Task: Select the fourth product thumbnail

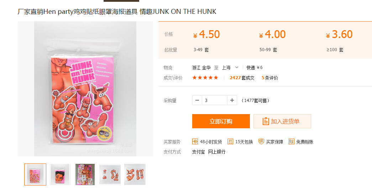Action: [x=110, y=174]
